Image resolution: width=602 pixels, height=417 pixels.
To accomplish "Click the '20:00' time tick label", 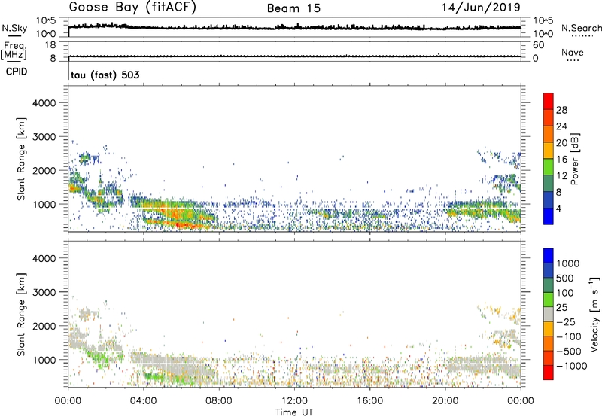I will tap(445, 401).
